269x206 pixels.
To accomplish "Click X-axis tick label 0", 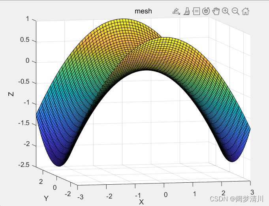I will (x=166, y=195).
